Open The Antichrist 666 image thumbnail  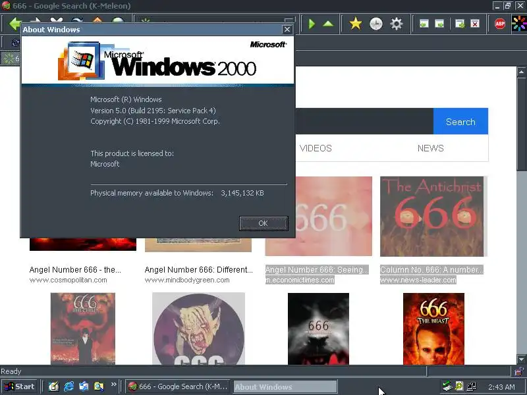pos(432,217)
